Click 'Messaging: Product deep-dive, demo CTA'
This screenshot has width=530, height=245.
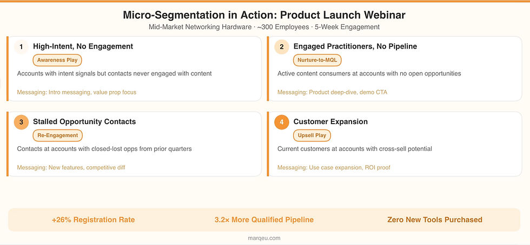pyautogui.click(x=332, y=92)
